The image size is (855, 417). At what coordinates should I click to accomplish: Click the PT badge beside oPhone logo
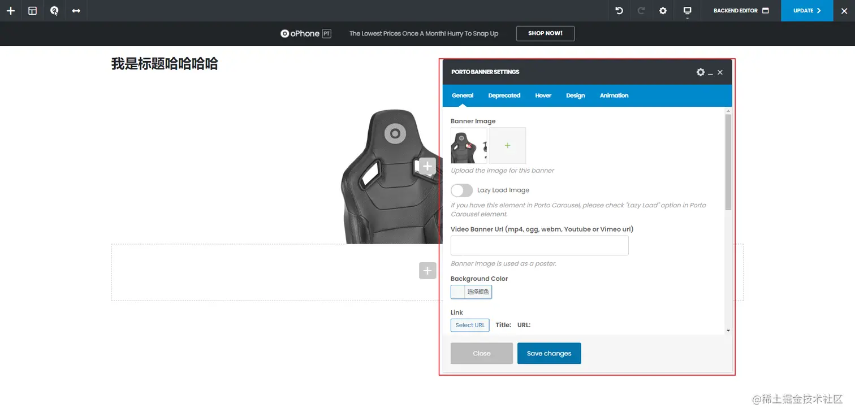coord(327,33)
